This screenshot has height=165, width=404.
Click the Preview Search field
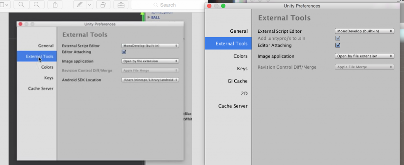(x=167, y=5)
